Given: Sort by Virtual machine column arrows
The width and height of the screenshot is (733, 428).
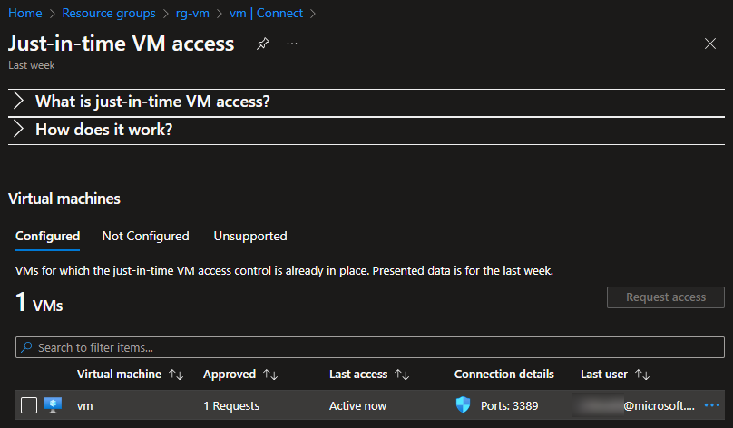Looking at the screenshot, I should (176, 374).
